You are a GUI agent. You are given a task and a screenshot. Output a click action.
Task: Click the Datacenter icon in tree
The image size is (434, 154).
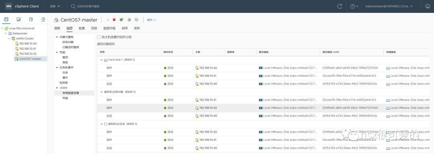[10, 33]
